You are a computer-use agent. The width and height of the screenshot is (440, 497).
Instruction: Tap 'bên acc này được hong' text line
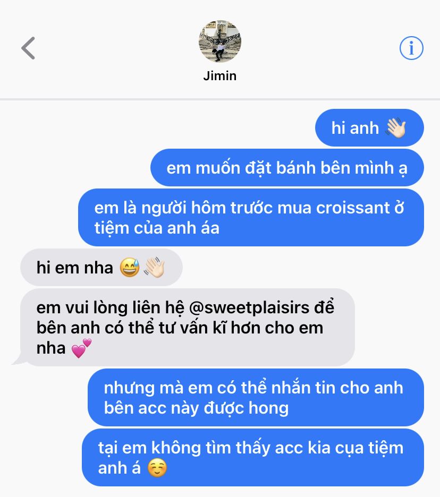coord(197,408)
